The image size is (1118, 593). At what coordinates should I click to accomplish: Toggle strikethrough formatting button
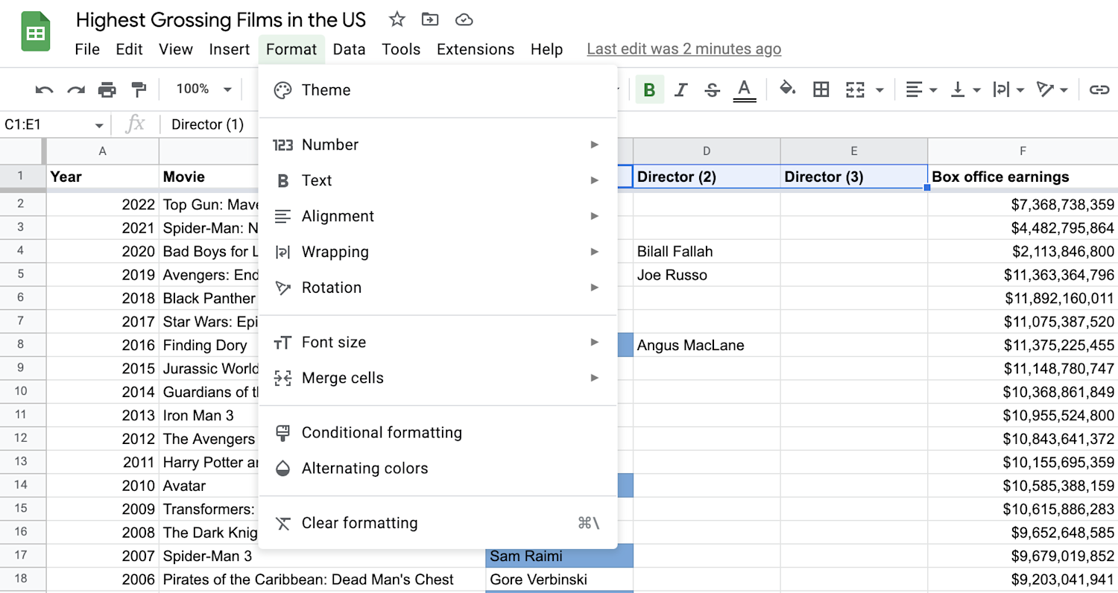712,90
